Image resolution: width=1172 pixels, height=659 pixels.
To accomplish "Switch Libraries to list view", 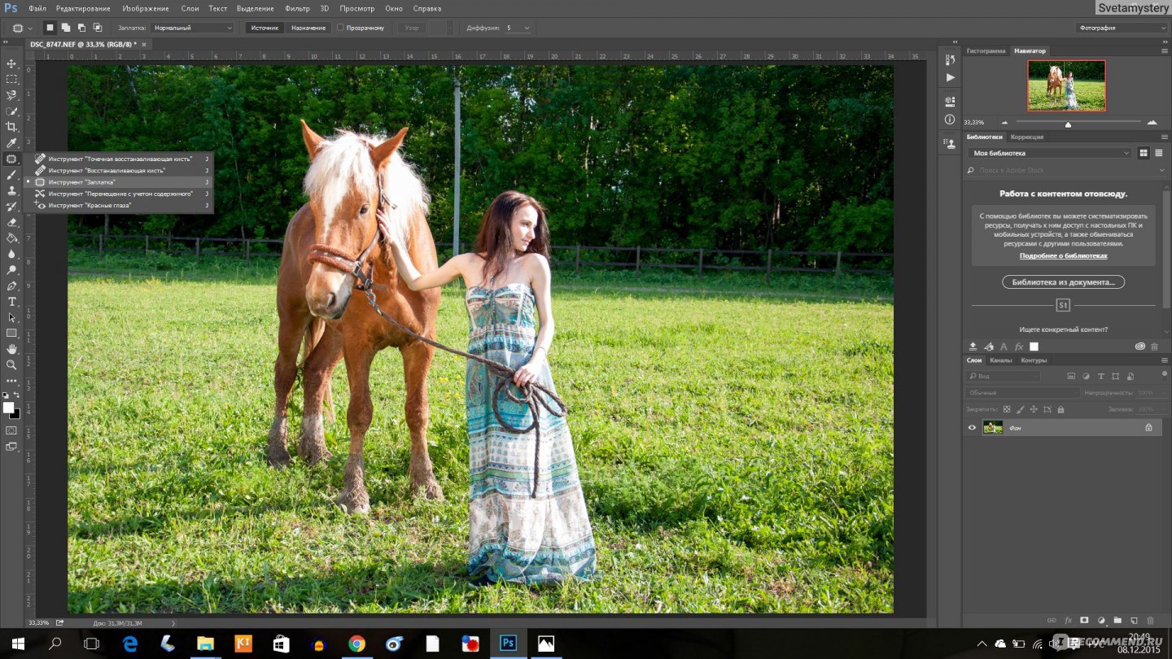I will click(1158, 153).
